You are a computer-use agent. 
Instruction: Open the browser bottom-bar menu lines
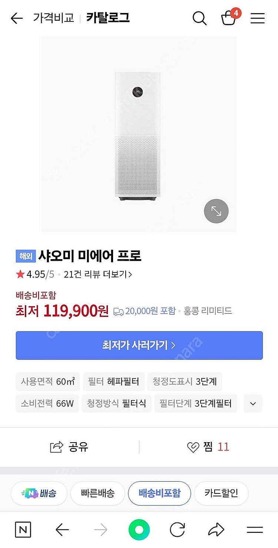[255, 530]
